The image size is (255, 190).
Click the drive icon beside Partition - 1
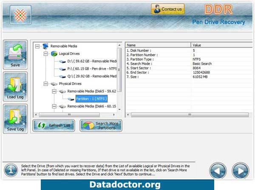tap(71, 99)
